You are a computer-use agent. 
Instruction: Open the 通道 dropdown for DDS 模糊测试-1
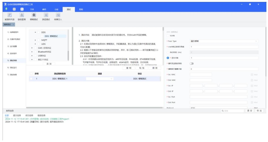[100, 79]
